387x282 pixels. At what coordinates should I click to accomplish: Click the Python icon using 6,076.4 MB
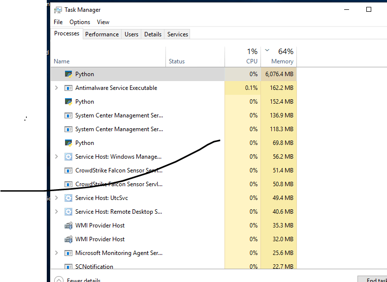click(68, 74)
